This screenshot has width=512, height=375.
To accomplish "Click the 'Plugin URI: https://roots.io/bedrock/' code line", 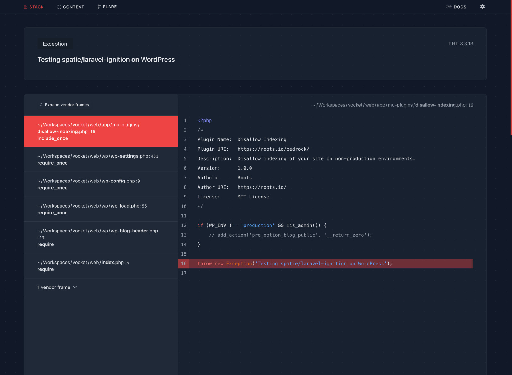I will tap(253, 149).
